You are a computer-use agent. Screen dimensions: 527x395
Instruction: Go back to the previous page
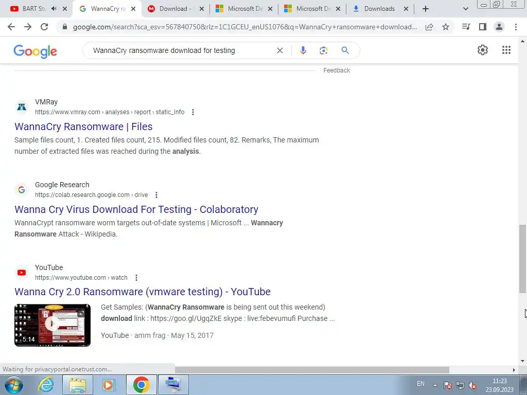[x=11, y=27]
